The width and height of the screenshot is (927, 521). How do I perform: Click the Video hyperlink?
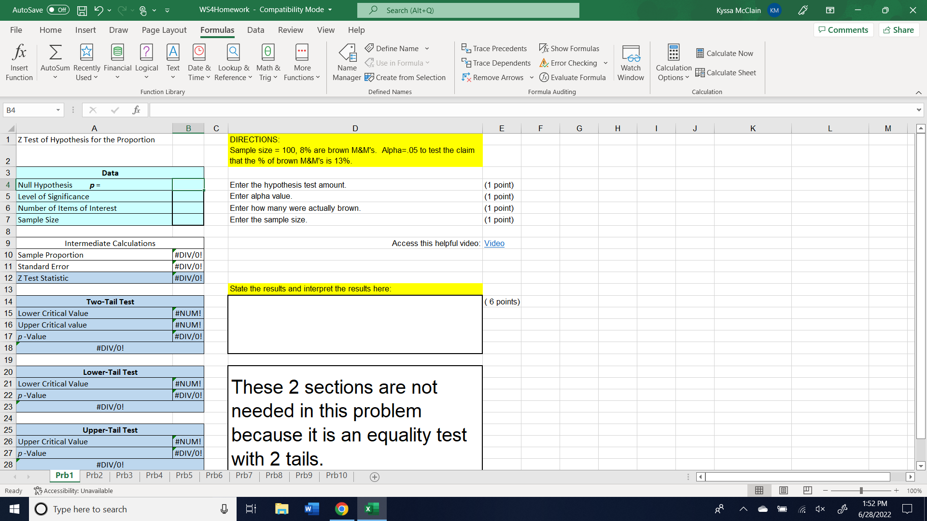[x=494, y=243]
